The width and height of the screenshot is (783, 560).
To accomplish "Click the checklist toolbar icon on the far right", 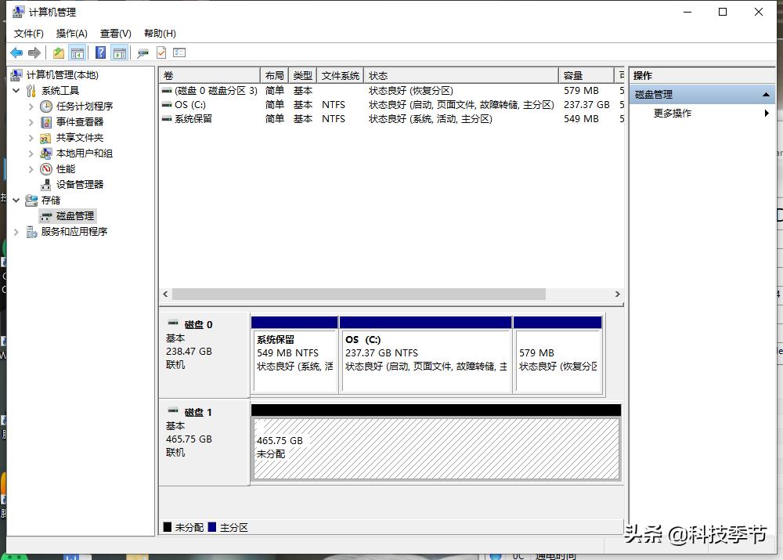I will point(180,52).
